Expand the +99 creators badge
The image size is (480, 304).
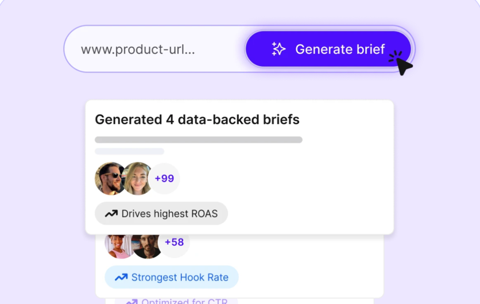pyautogui.click(x=164, y=179)
